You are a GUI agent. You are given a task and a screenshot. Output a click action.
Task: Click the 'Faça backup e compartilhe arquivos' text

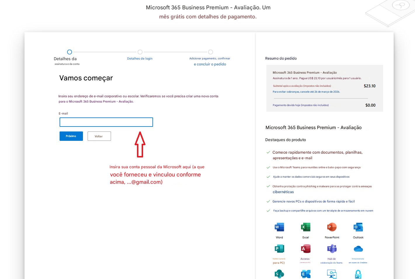point(323,211)
